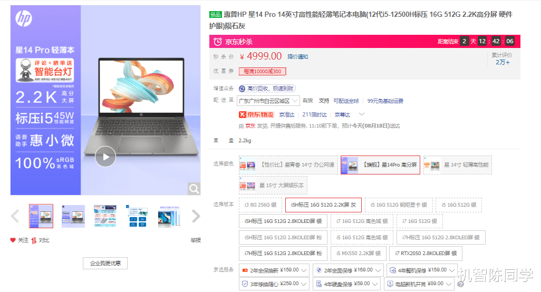
Task: Open 3年修换随心 ¥259.00 service dropdown
Action: click(x=274, y=284)
